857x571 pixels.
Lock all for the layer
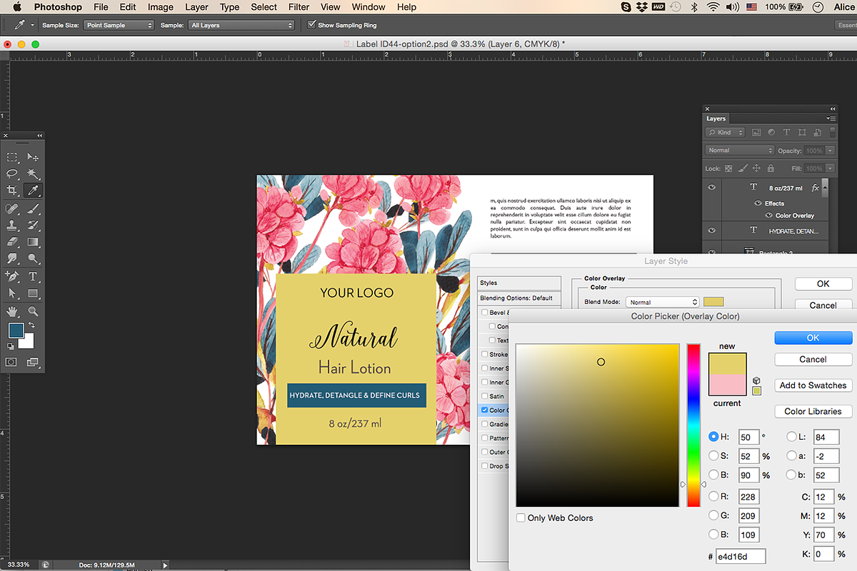771,168
